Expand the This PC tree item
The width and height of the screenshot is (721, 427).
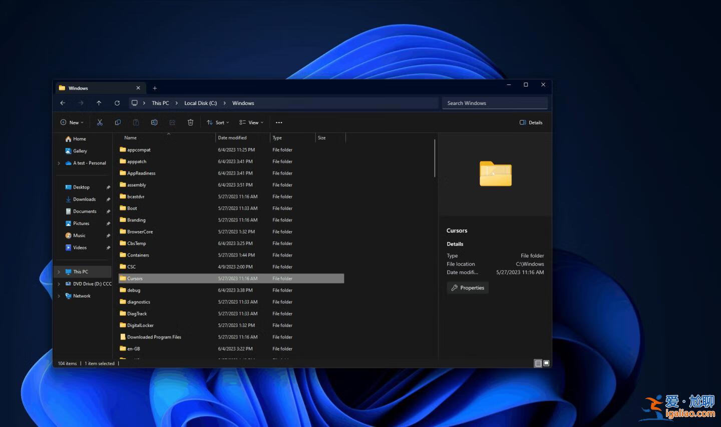tap(60, 271)
